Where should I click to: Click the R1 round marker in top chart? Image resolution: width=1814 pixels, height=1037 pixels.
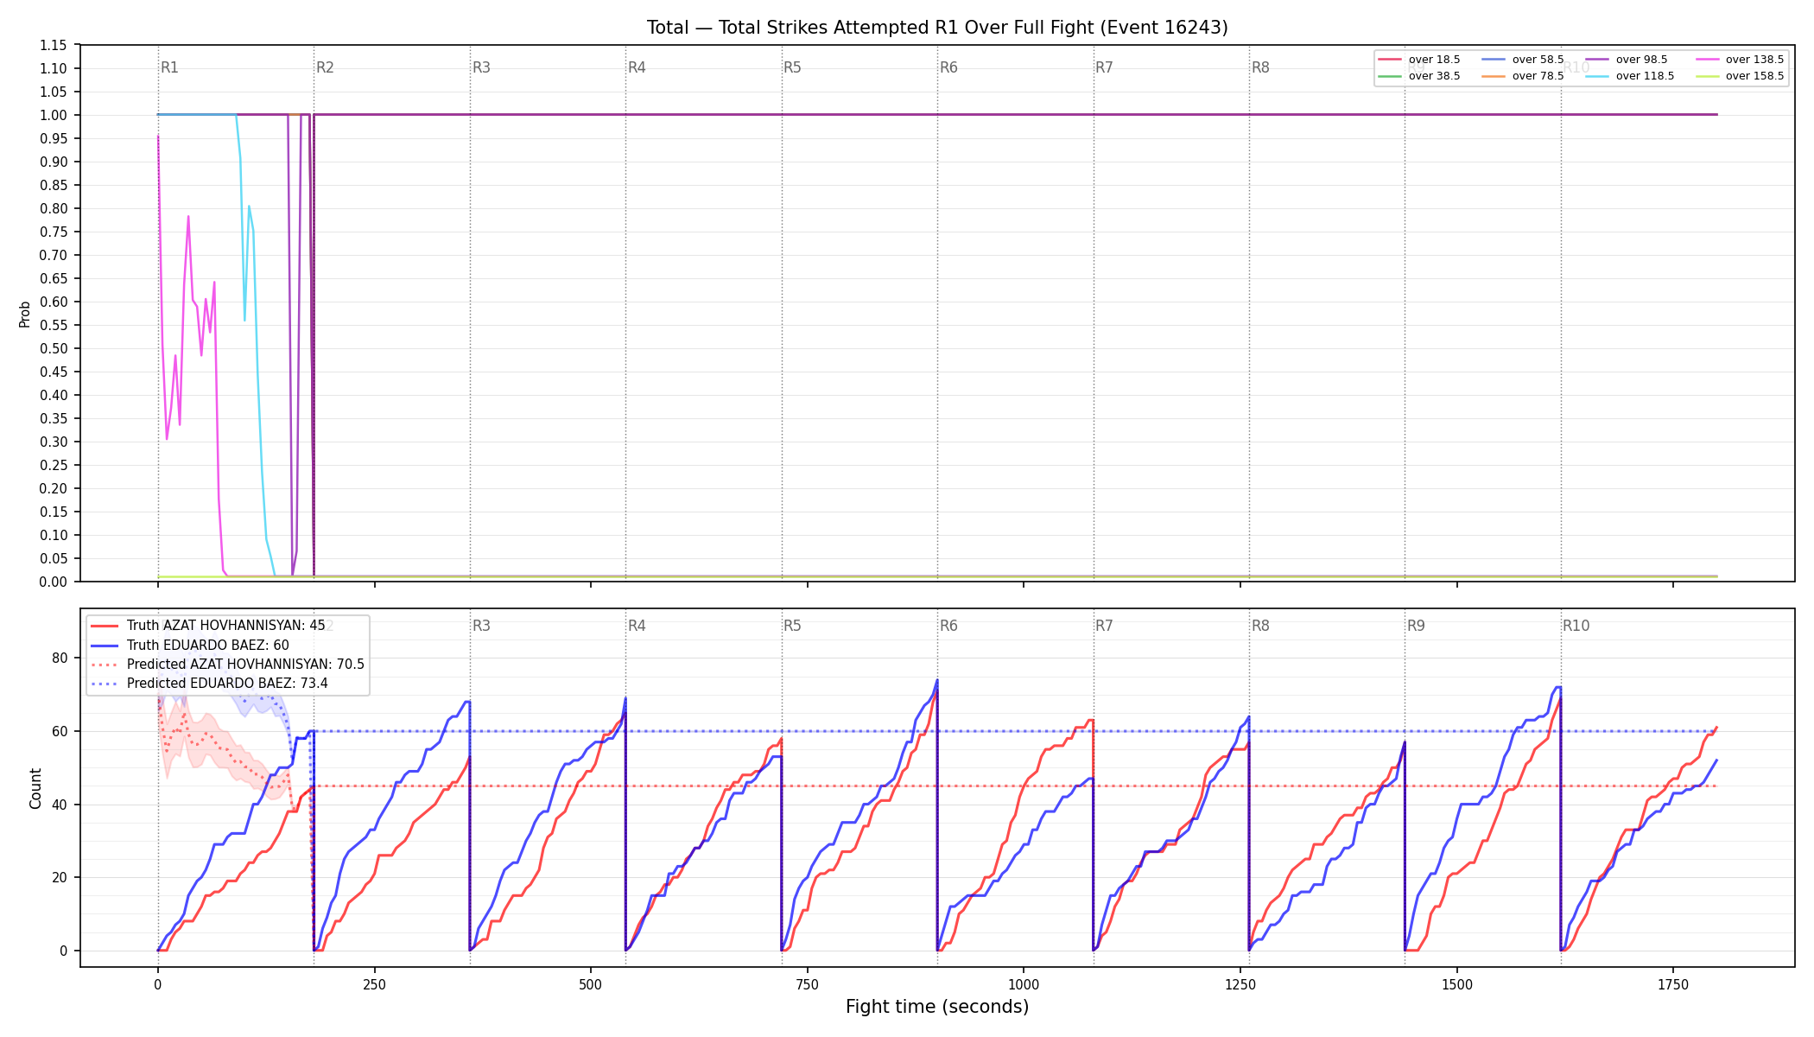169,67
